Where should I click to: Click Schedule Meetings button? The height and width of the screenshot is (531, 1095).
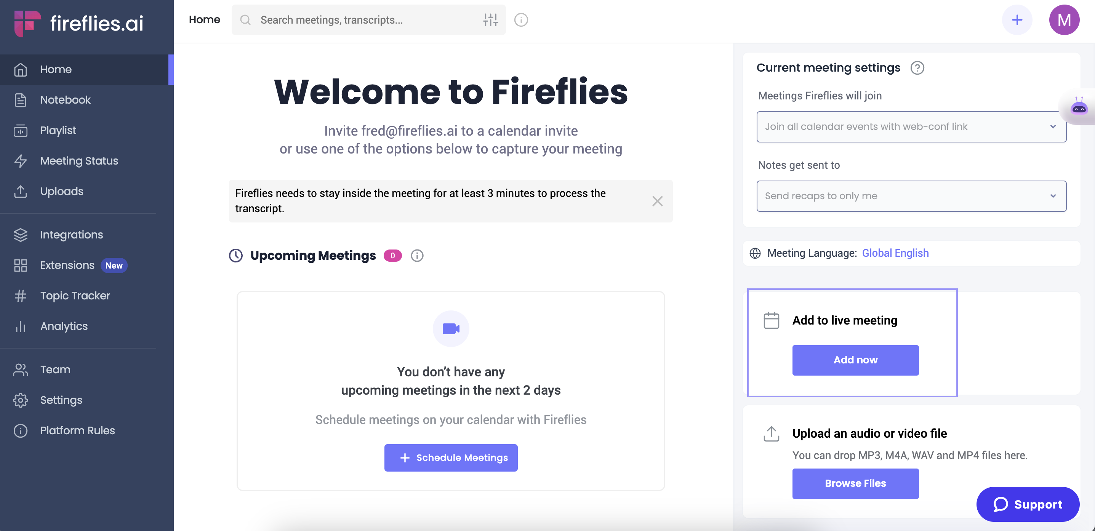(x=450, y=458)
